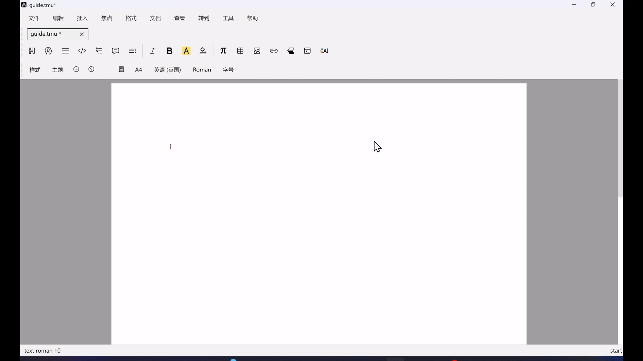This screenshot has height=361, width=643.
Task: Insert an image using picture icon
Action: tap(257, 51)
